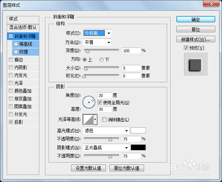Screen dimensions: 222x182
Task: Click the 复位 button
Action: tap(196, 29)
